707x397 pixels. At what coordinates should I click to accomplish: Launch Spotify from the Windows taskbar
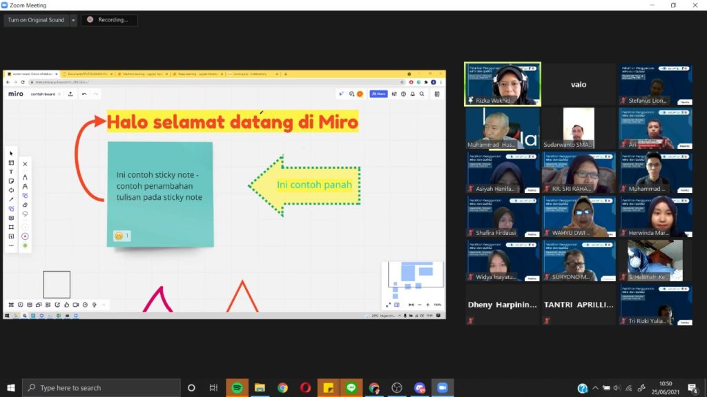(x=237, y=387)
